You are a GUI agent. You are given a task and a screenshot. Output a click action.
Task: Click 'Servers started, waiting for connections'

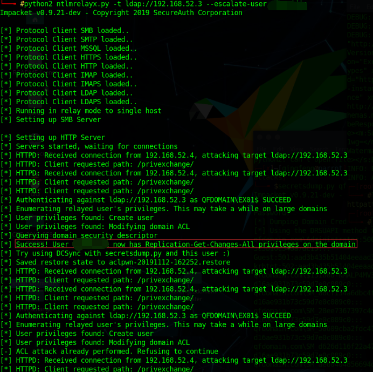click(89, 146)
